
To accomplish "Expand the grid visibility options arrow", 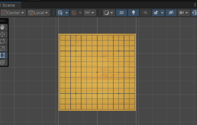I will pos(66,13).
